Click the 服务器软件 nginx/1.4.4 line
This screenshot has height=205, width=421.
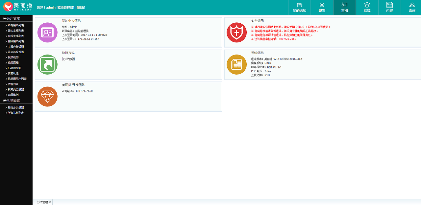[x=266, y=67]
